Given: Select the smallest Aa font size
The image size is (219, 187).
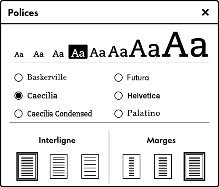Looking at the screenshot, I should pos(19,54).
